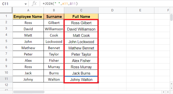Click the John cell in column A
The image size is (173, 94).
click(x=28, y=42)
